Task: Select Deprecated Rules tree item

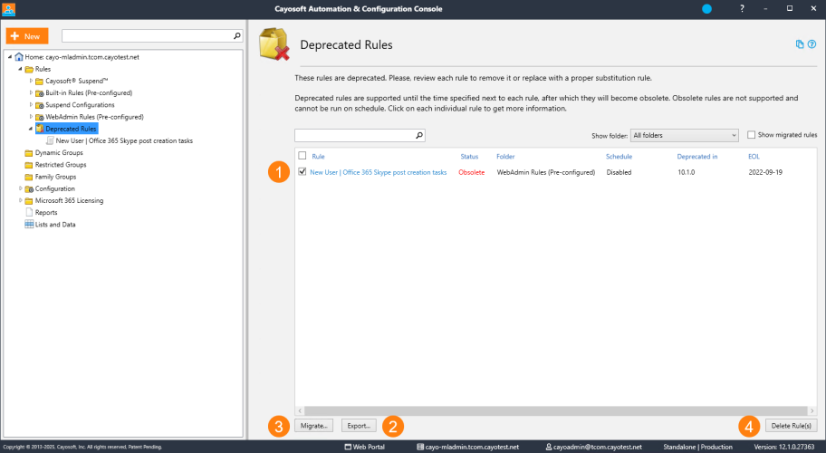Action: pos(72,129)
